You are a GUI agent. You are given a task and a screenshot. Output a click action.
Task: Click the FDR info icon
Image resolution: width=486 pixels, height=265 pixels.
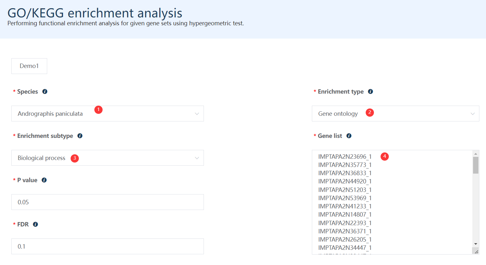[35, 224]
